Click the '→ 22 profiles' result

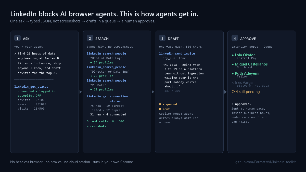click(x=102, y=76)
